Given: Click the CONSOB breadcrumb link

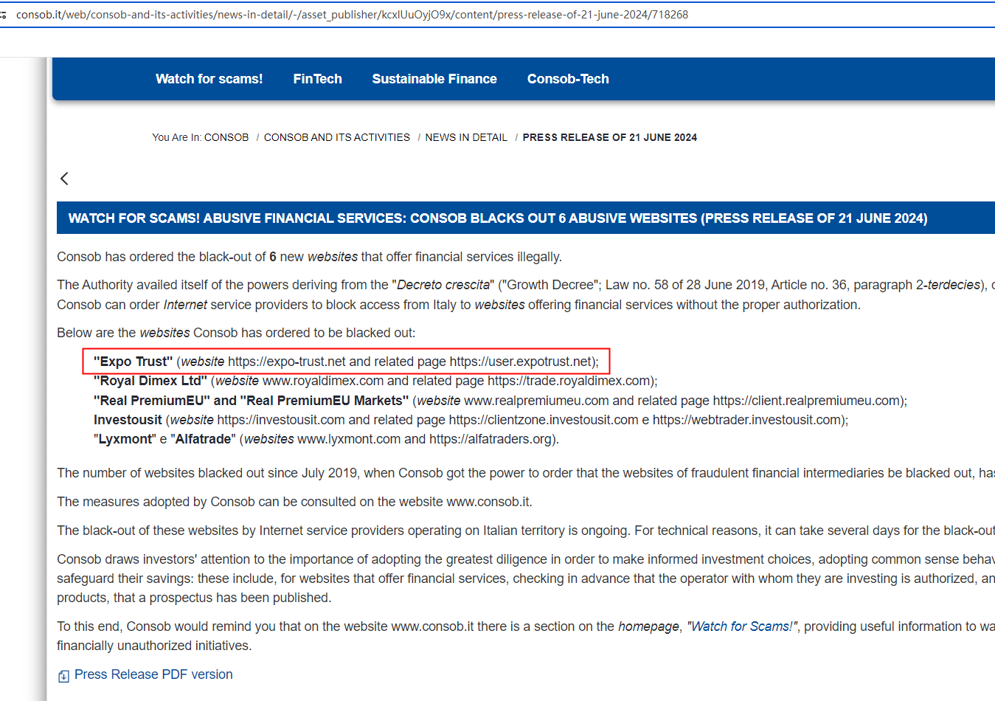Looking at the screenshot, I should 226,137.
